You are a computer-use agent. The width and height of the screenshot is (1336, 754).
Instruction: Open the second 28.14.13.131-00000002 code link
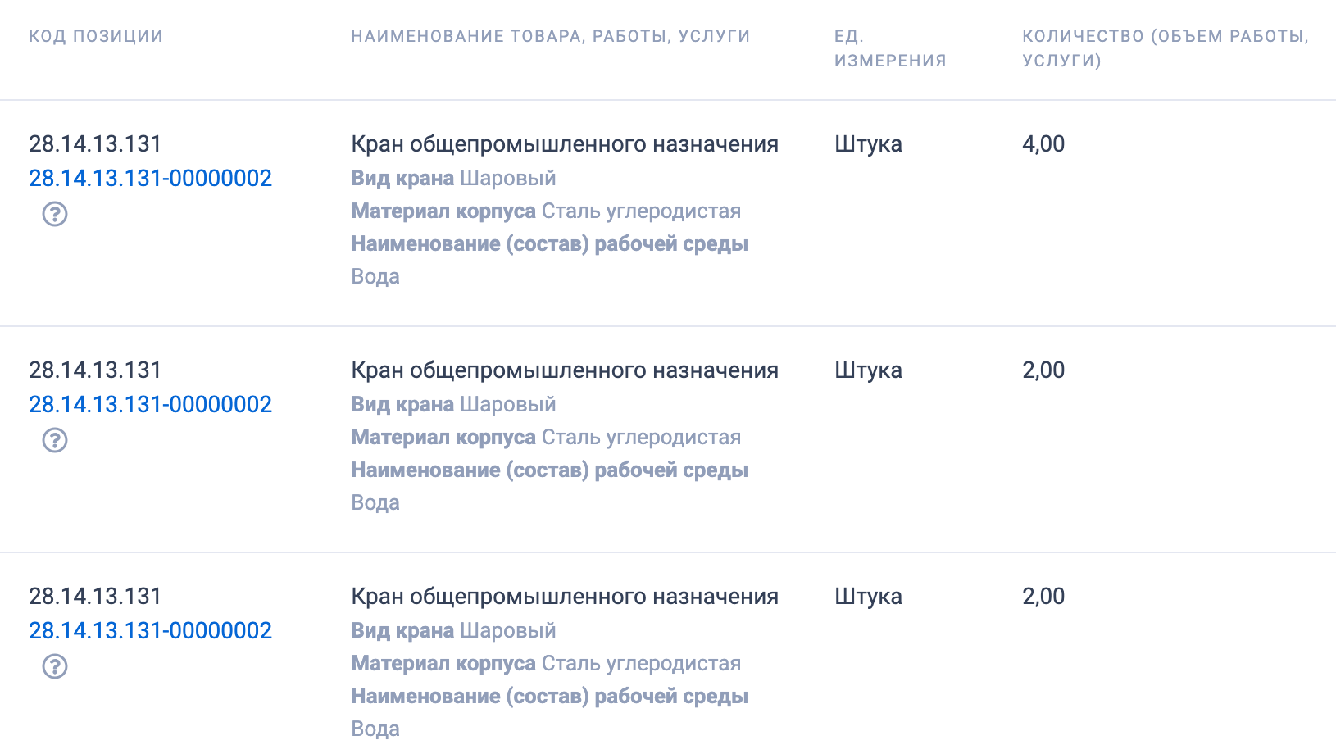tap(151, 403)
